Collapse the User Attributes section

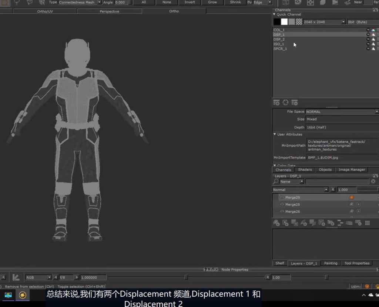pyautogui.click(x=275, y=134)
